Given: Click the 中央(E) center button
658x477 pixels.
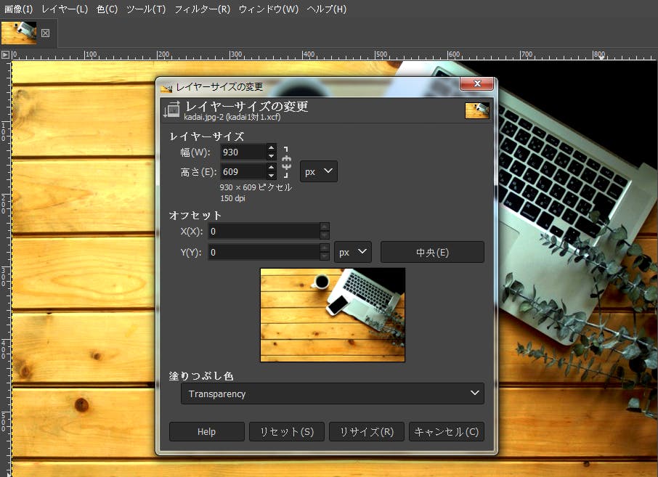Looking at the screenshot, I should pos(432,252).
